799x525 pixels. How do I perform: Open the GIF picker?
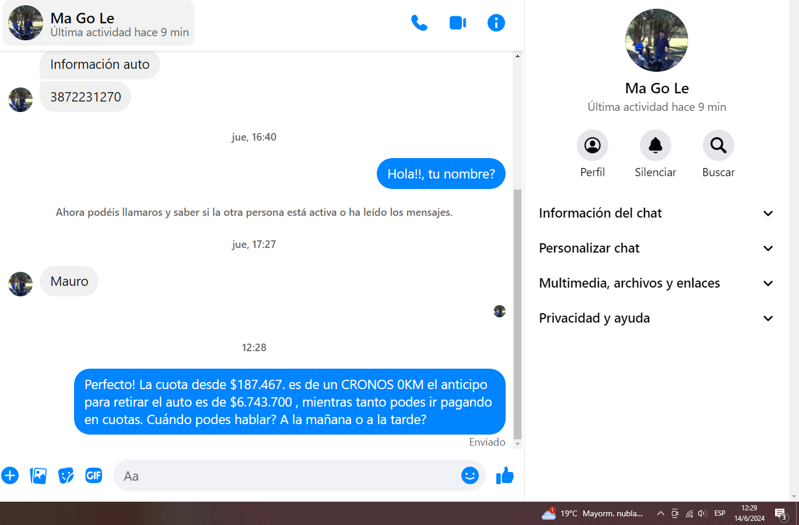(x=94, y=475)
